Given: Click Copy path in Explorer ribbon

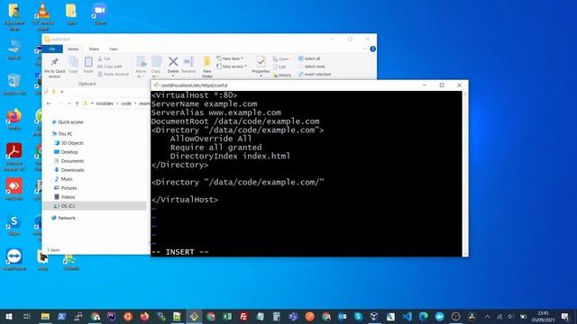Looking at the screenshot, I should [110, 67].
